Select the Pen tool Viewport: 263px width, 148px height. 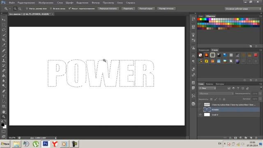[4, 91]
